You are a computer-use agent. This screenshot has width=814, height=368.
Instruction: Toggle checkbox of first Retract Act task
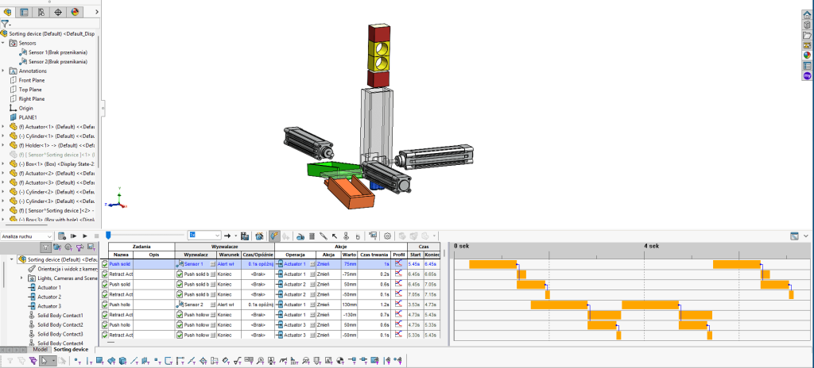pos(104,274)
